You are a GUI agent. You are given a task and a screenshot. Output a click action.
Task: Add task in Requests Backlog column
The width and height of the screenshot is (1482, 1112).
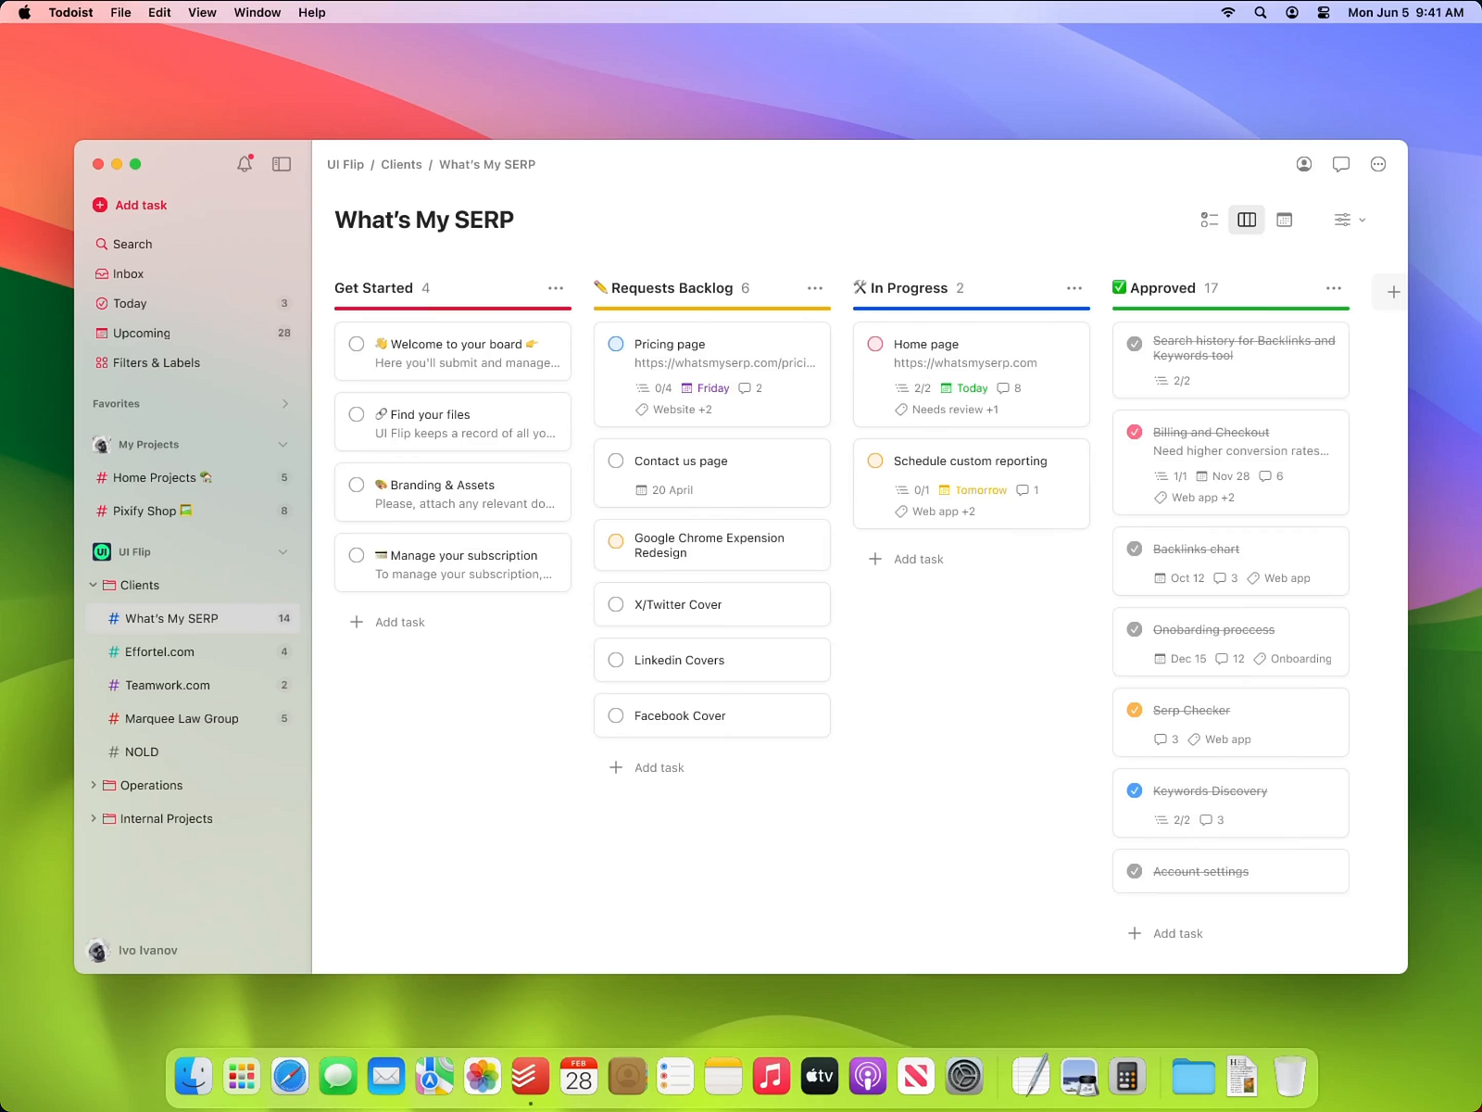coord(647,767)
